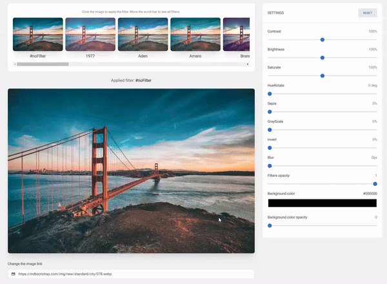Click the RESET settings button
Viewport: 387px width, 284px height.
pyautogui.click(x=367, y=13)
